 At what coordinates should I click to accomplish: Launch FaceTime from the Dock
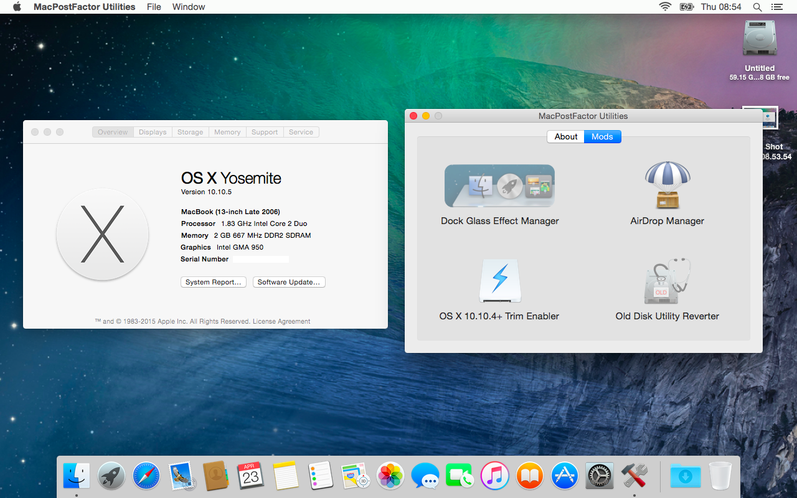pyautogui.click(x=460, y=476)
